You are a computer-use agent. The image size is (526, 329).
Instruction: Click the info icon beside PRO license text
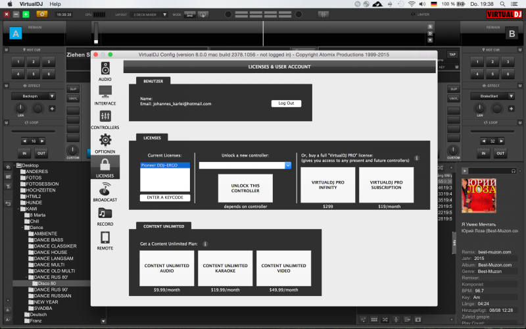coord(417,158)
